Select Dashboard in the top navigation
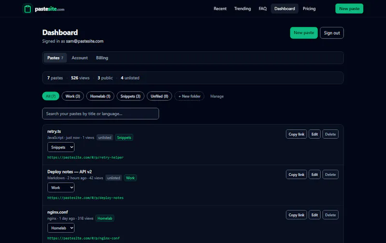 tap(285, 9)
